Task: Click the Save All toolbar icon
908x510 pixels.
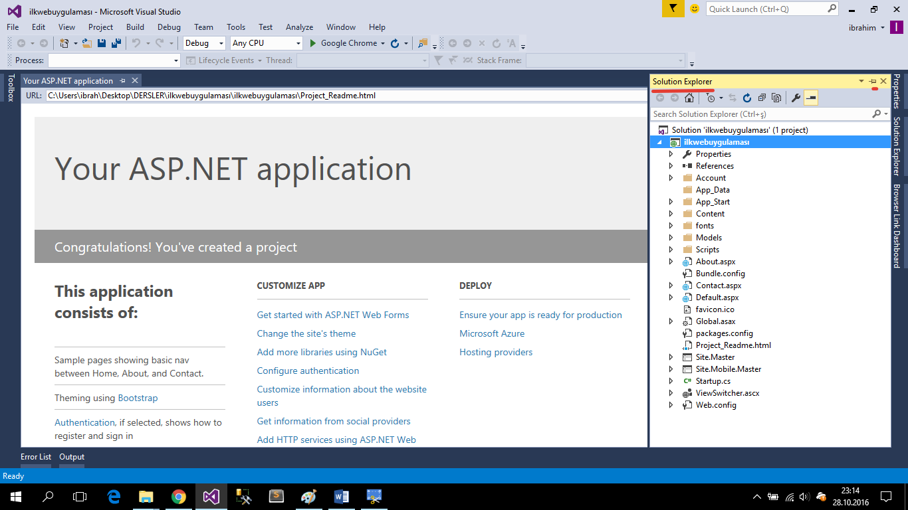Action: pyautogui.click(x=116, y=43)
